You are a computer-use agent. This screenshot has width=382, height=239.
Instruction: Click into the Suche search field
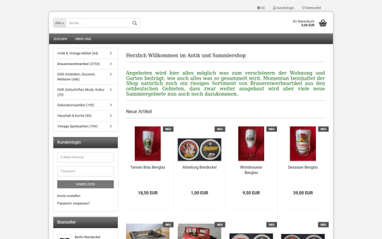[99, 23]
